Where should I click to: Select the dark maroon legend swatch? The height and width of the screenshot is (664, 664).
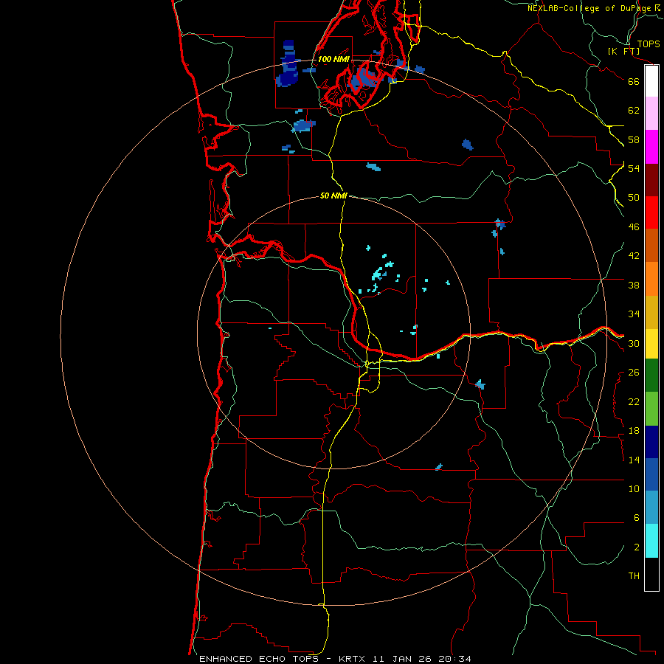pyautogui.click(x=651, y=180)
